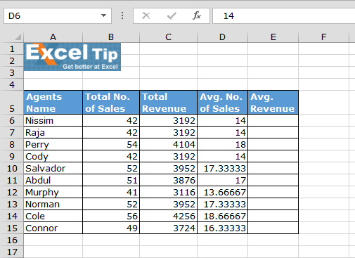This screenshot has width=355, height=258.
Task: Select column F header
Action: point(323,37)
